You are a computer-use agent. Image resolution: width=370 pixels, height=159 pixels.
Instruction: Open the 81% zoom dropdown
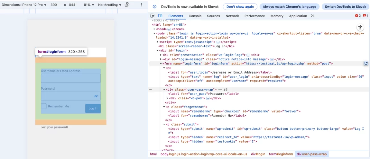coord(89,5)
